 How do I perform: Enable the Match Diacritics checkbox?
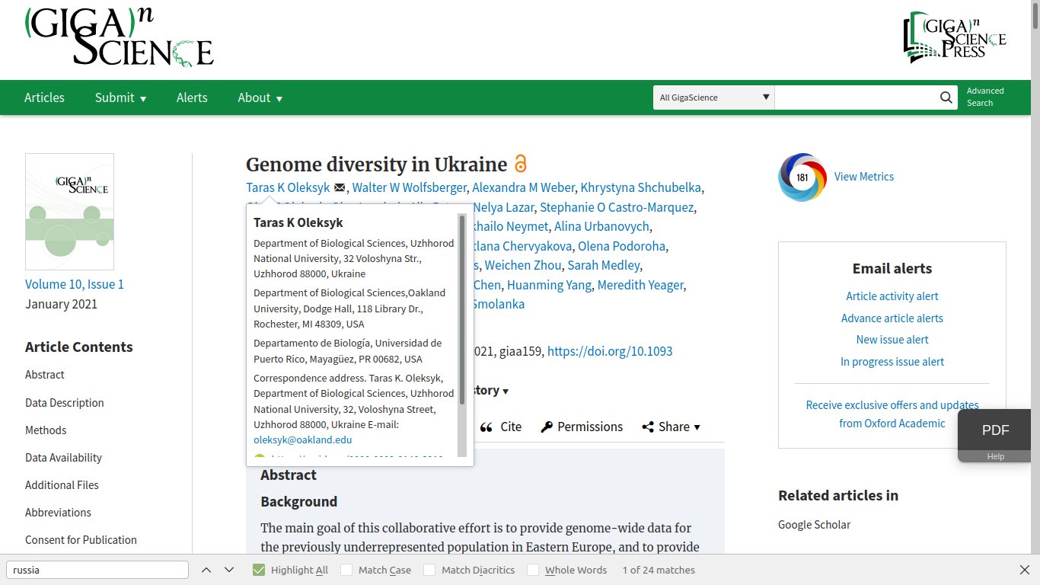(429, 570)
